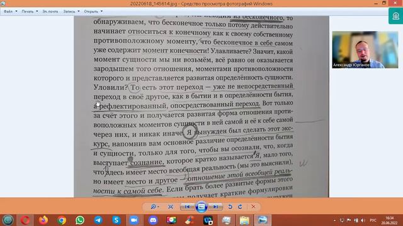Go to the previous photo
The height and width of the screenshot is (226, 403).
188,207
